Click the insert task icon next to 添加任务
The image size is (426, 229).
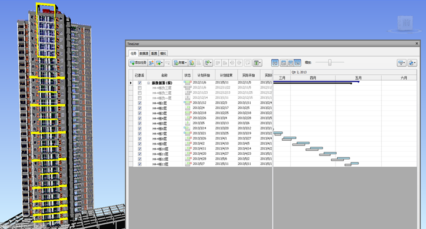[151, 63]
